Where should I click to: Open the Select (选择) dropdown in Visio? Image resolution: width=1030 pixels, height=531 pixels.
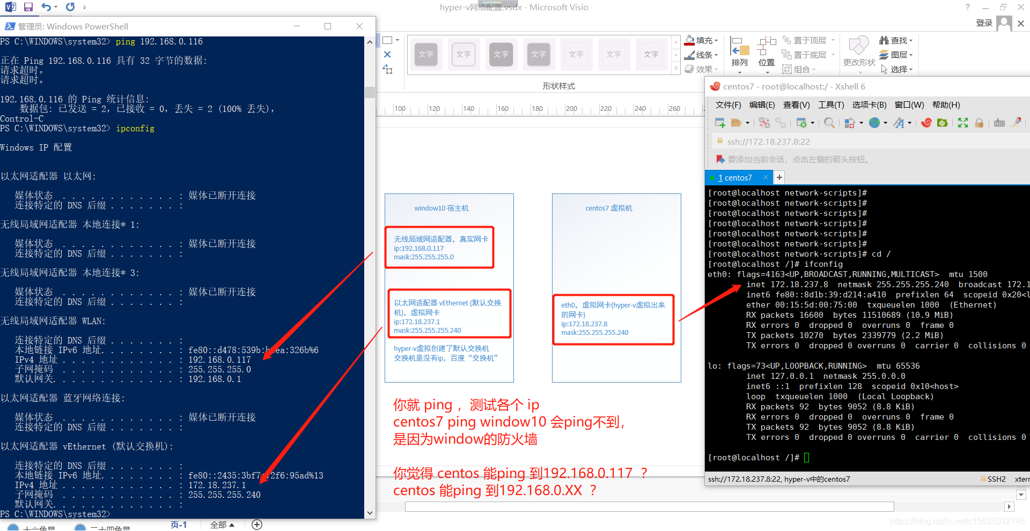pyautogui.click(x=896, y=69)
